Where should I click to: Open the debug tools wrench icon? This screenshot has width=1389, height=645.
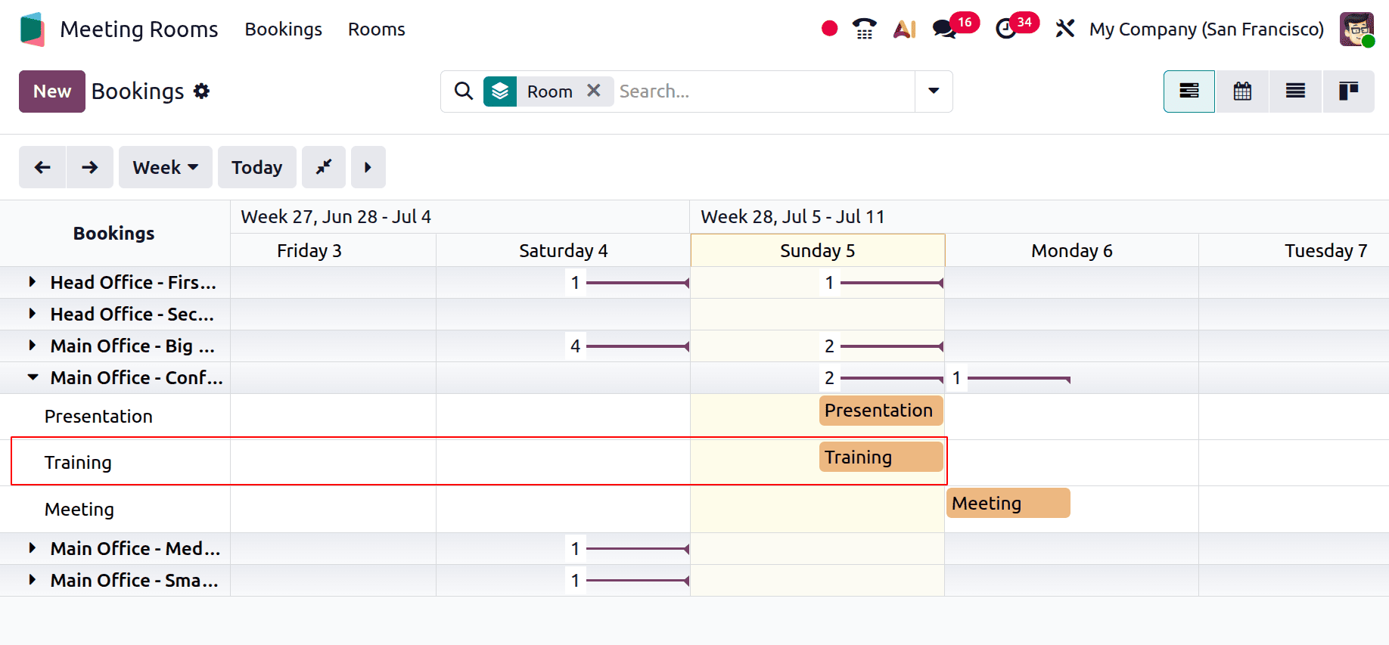click(1064, 29)
